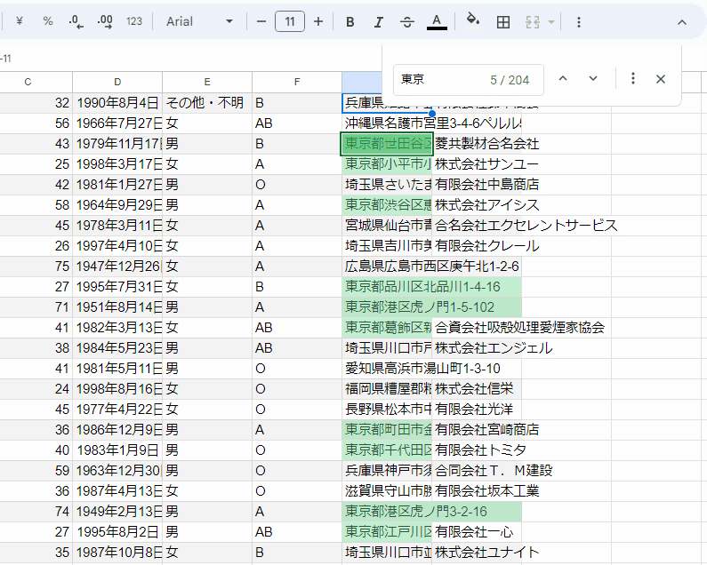Screen dimensions: 707x565
Task: Toggle bold formatting
Action: 349,21
